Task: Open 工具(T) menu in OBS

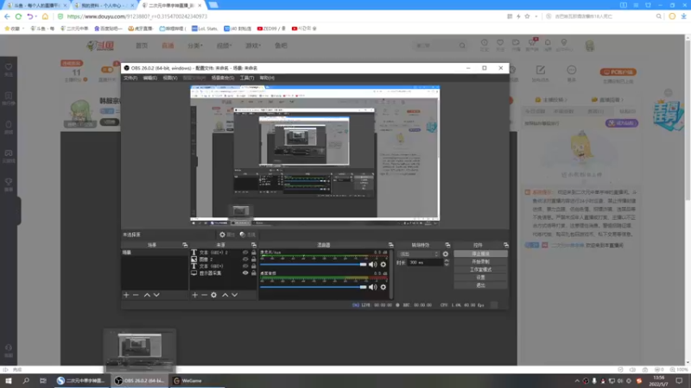Action: (247, 78)
